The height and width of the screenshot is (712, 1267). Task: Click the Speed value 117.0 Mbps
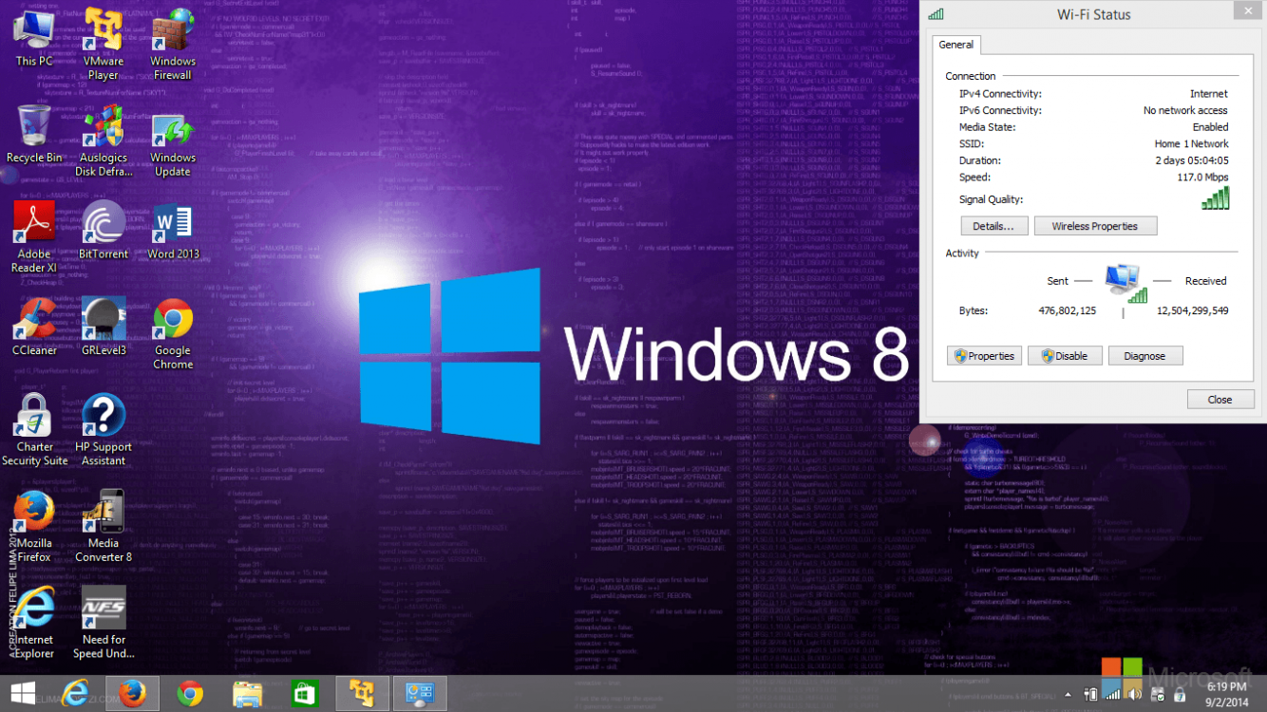[x=1202, y=178]
